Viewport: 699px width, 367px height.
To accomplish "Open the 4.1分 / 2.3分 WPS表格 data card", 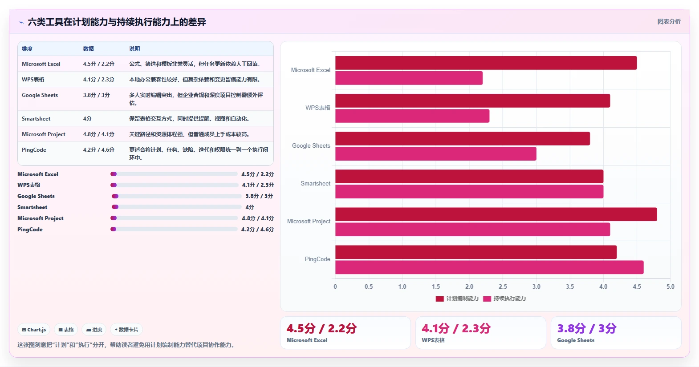I will click(481, 333).
